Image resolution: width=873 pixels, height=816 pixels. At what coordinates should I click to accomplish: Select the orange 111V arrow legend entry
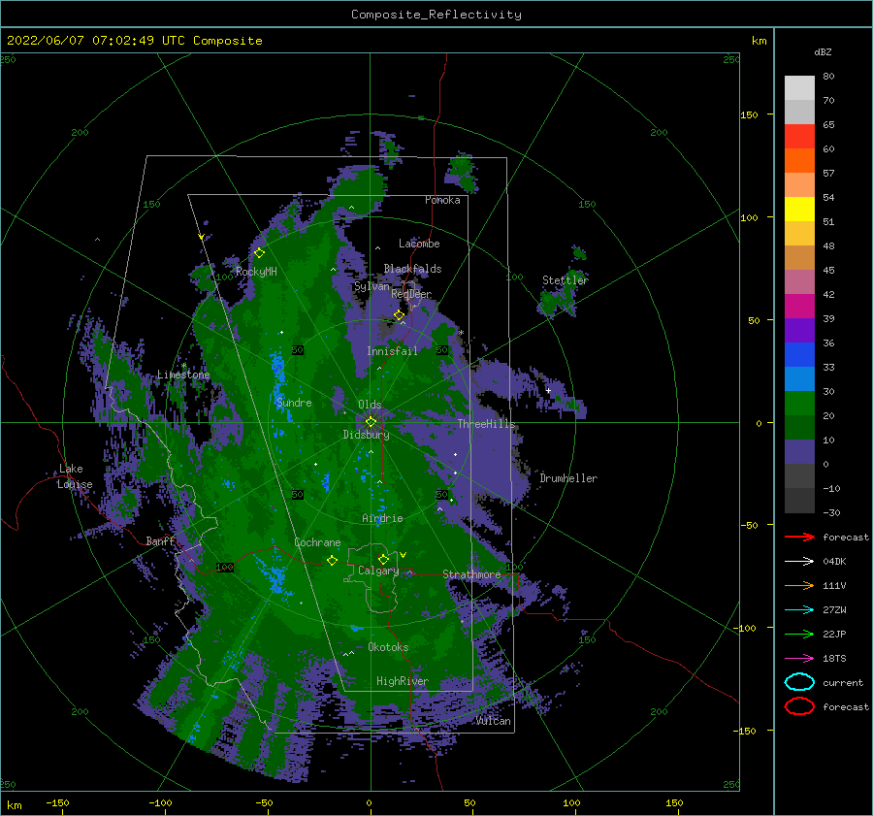[x=799, y=585]
